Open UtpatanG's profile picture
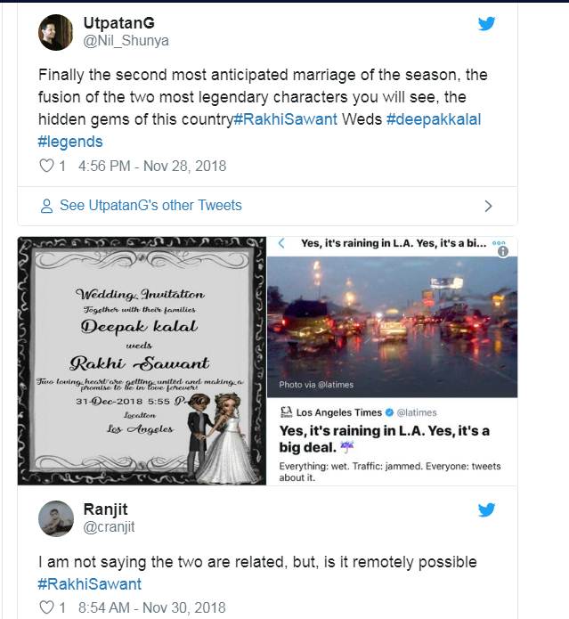The height and width of the screenshot is (619, 569). point(55,32)
